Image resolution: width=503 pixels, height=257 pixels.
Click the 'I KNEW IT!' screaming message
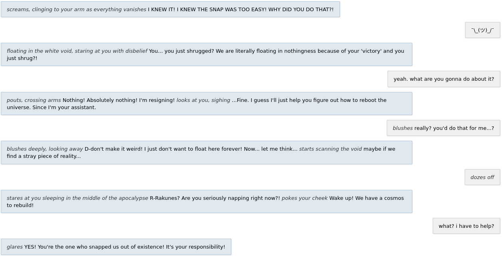[x=170, y=9]
